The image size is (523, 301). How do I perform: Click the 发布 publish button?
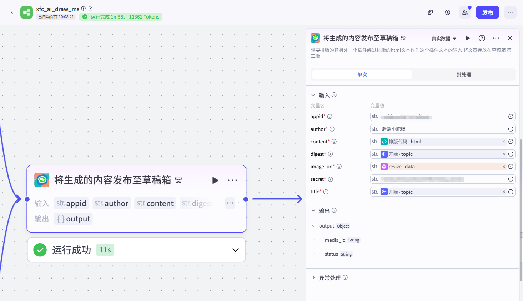pos(488,12)
